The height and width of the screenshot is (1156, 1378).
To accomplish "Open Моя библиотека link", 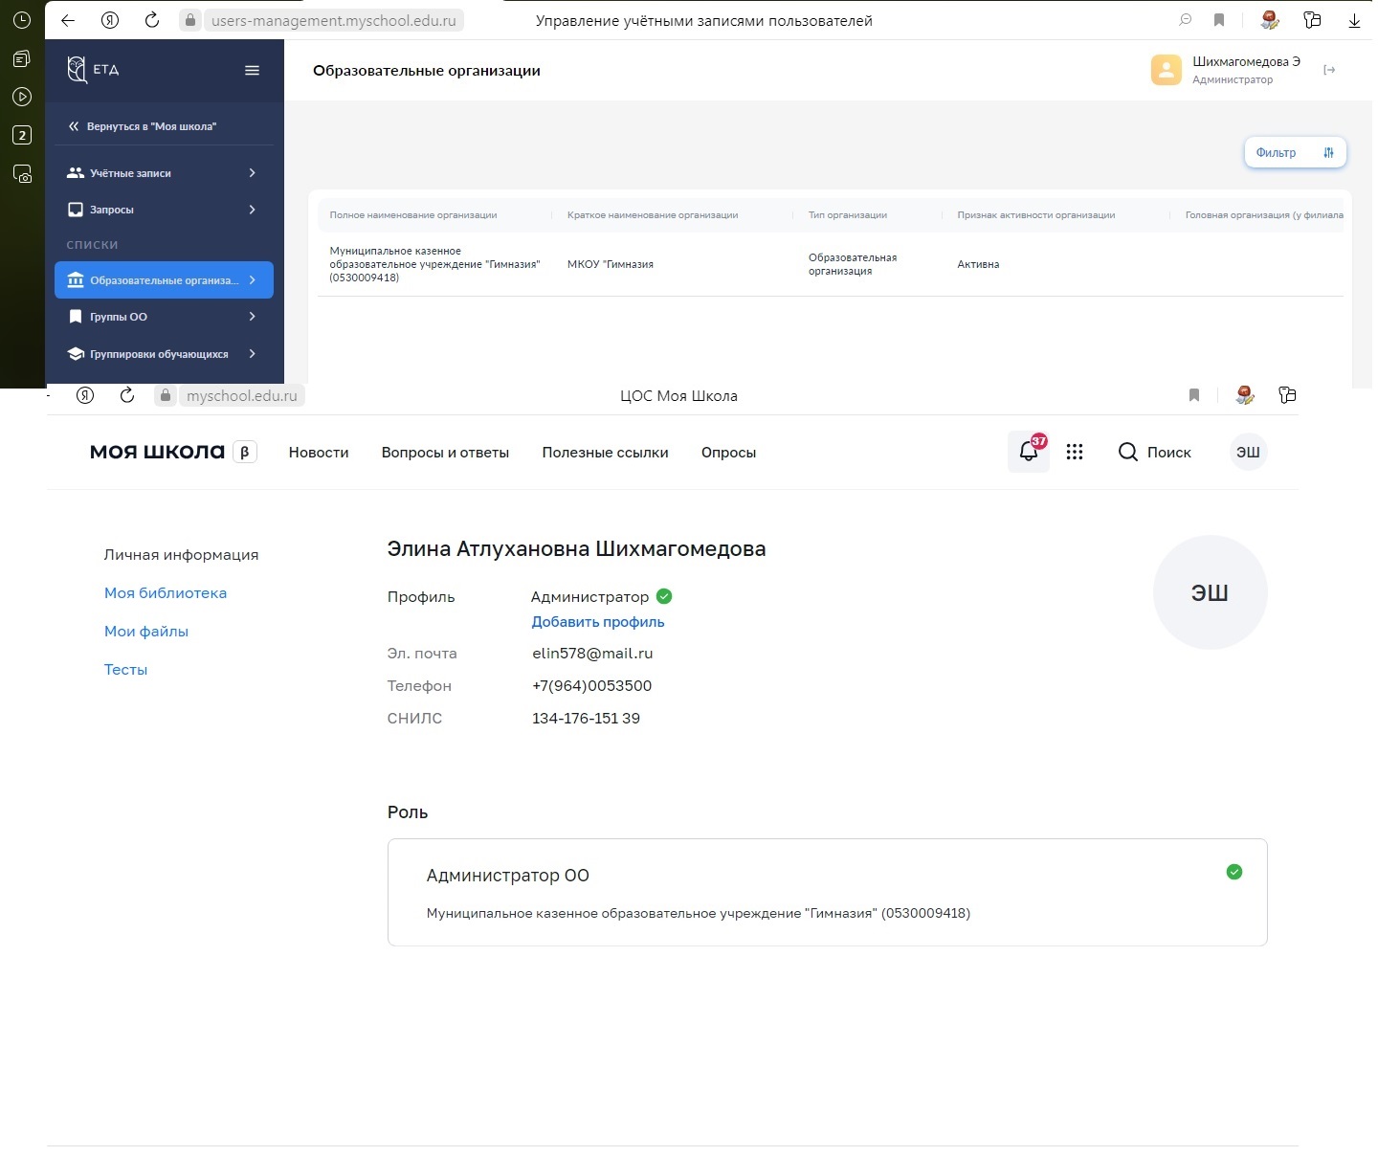I will [166, 593].
